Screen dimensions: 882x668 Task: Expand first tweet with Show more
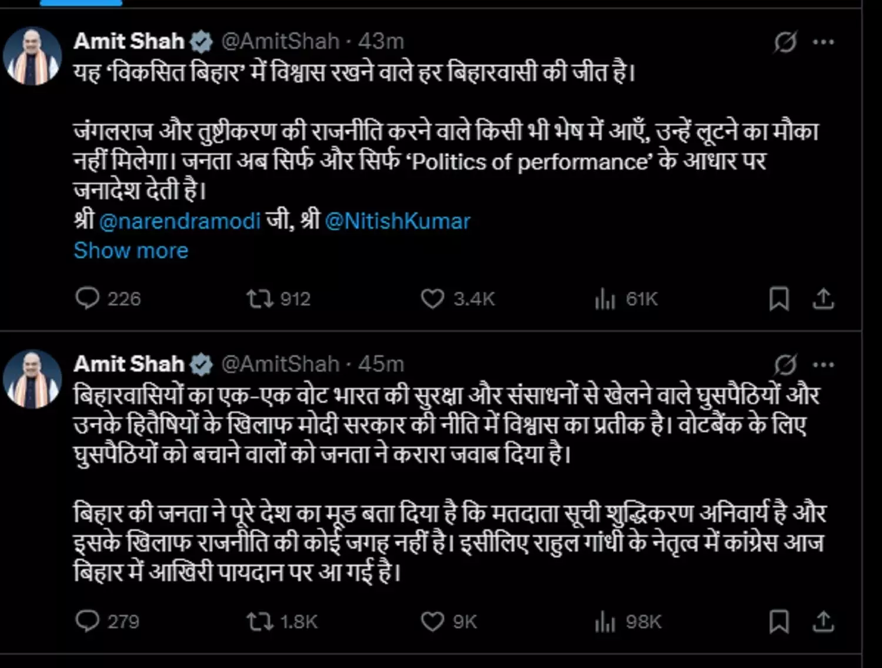(x=131, y=250)
